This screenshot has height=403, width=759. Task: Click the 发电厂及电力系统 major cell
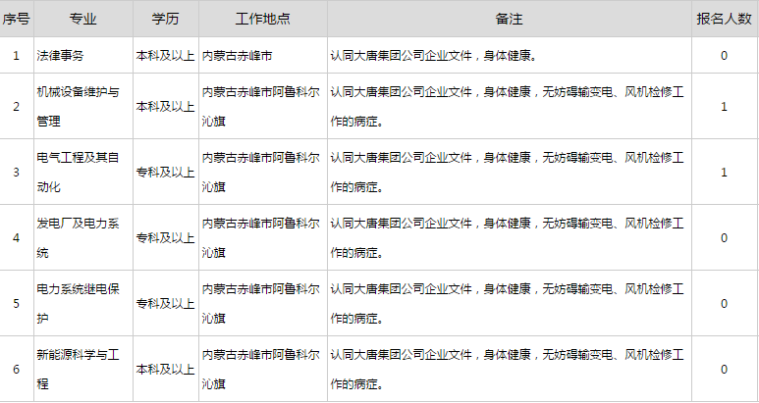click(x=79, y=237)
